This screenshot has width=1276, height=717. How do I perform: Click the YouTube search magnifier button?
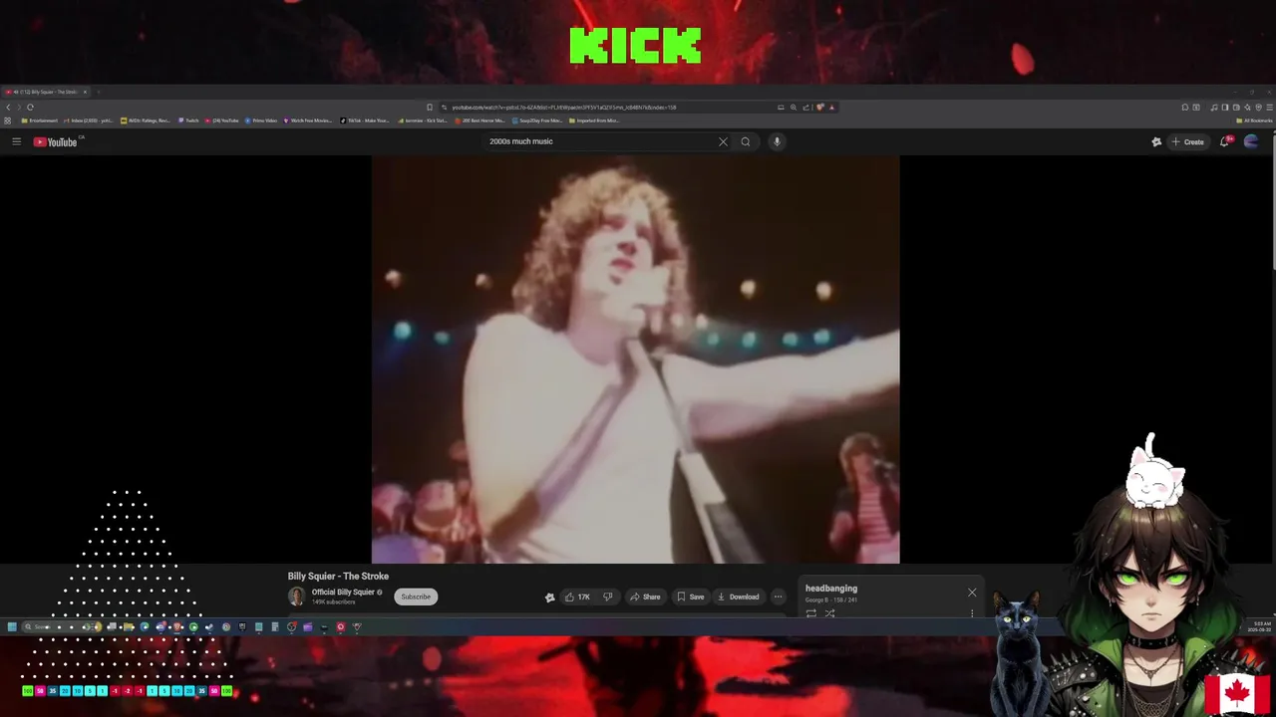tap(745, 141)
